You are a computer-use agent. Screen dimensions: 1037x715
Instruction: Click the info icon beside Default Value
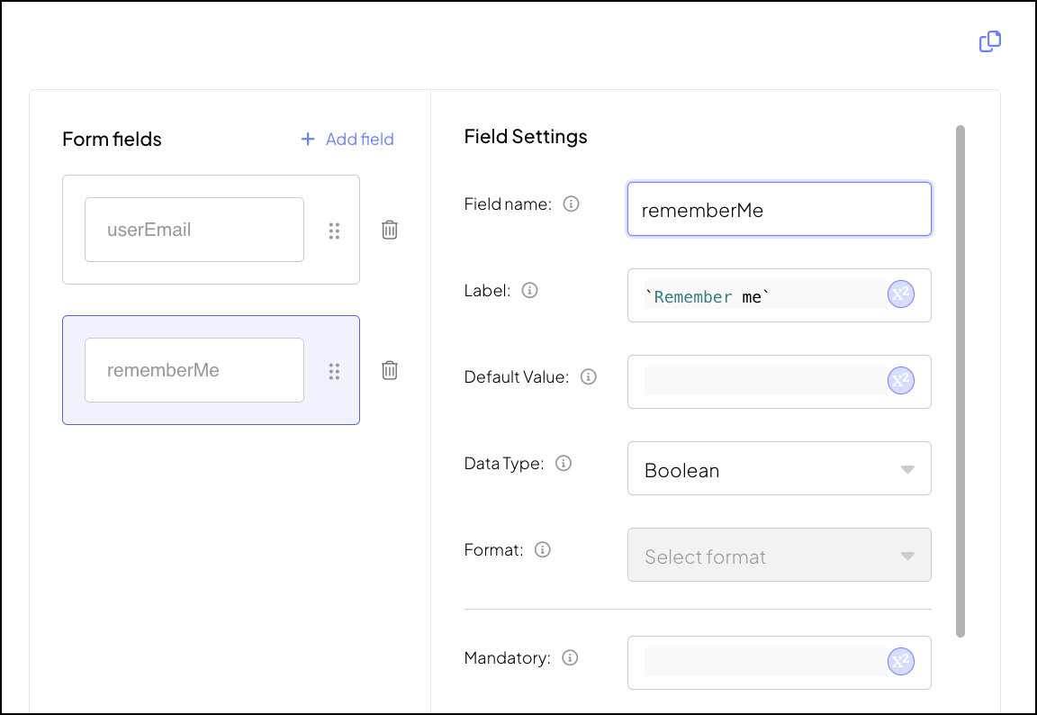(589, 377)
